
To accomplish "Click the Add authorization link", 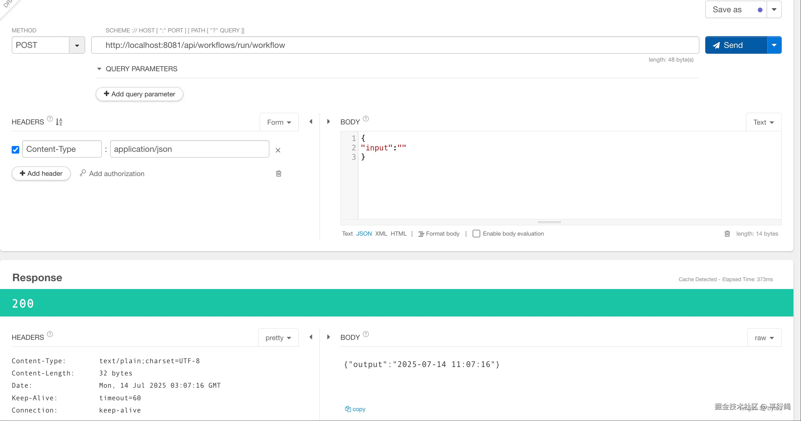I will [x=116, y=173].
